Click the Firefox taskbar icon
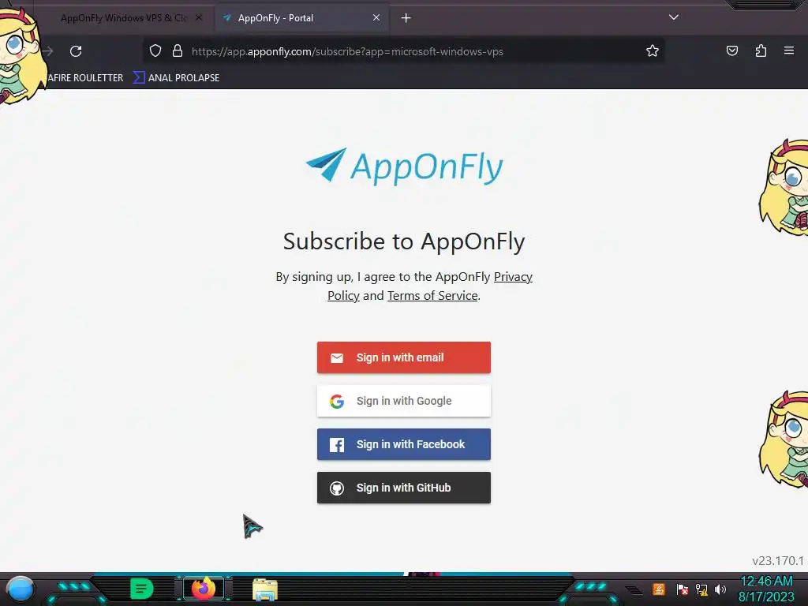Screen dimensions: 808x606 pyautogui.click(x=204, y=589)
